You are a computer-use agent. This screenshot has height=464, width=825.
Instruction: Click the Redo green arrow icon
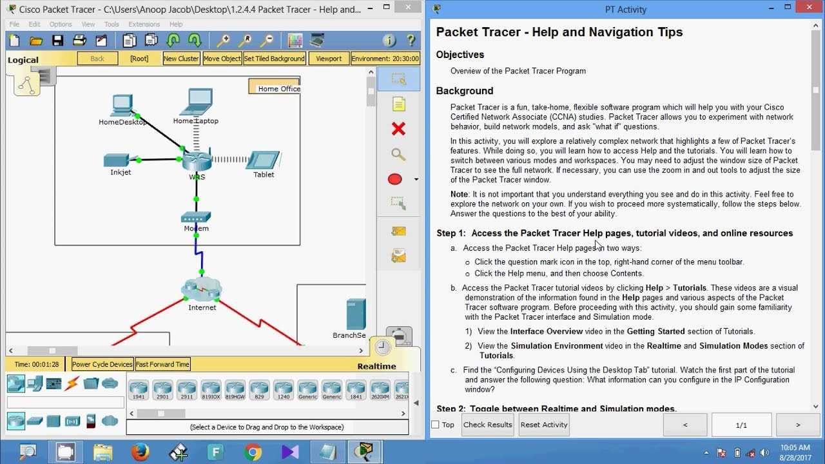(195, 41)
